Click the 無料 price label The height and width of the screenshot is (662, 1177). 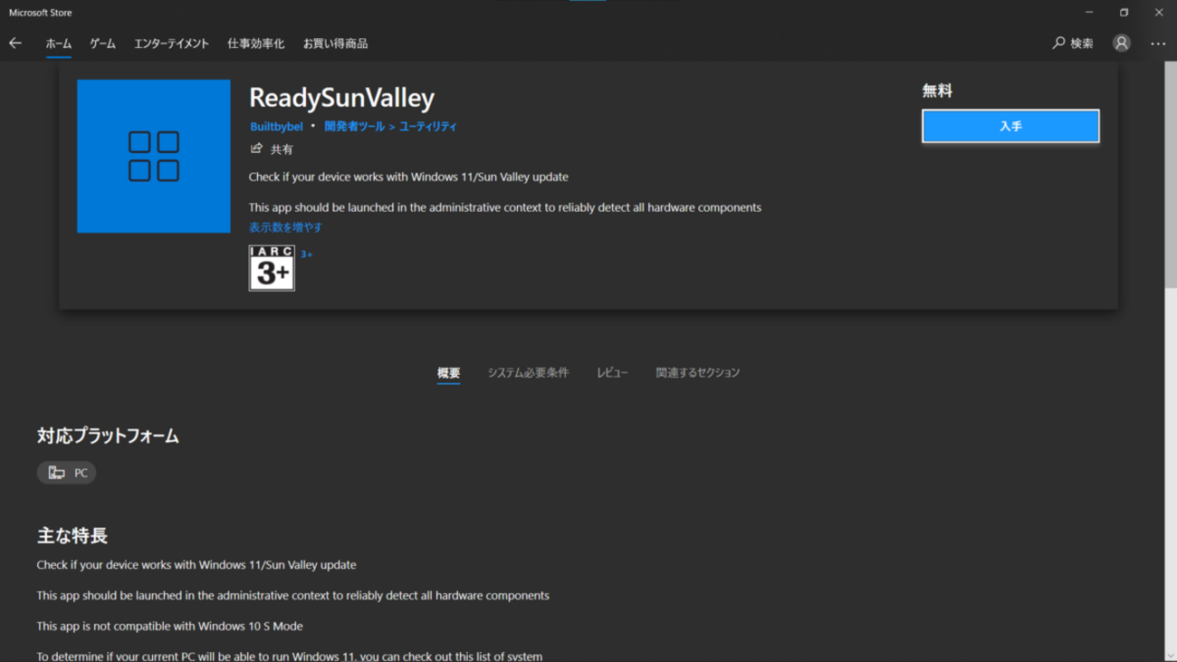click(x=937, y=91)
